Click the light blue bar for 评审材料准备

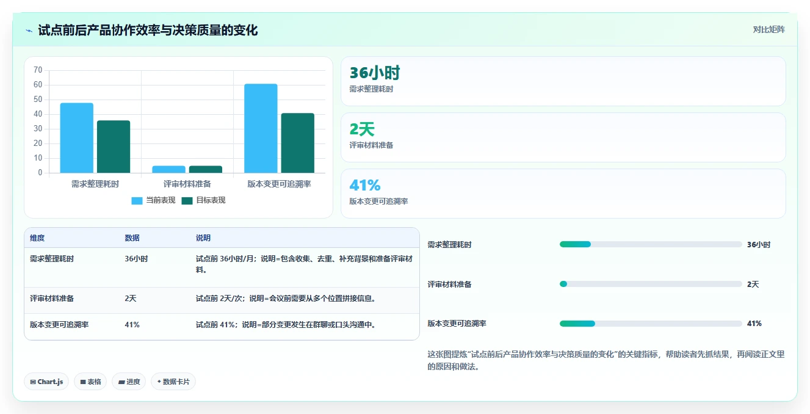pyautogui.click(x=169, y=169)
